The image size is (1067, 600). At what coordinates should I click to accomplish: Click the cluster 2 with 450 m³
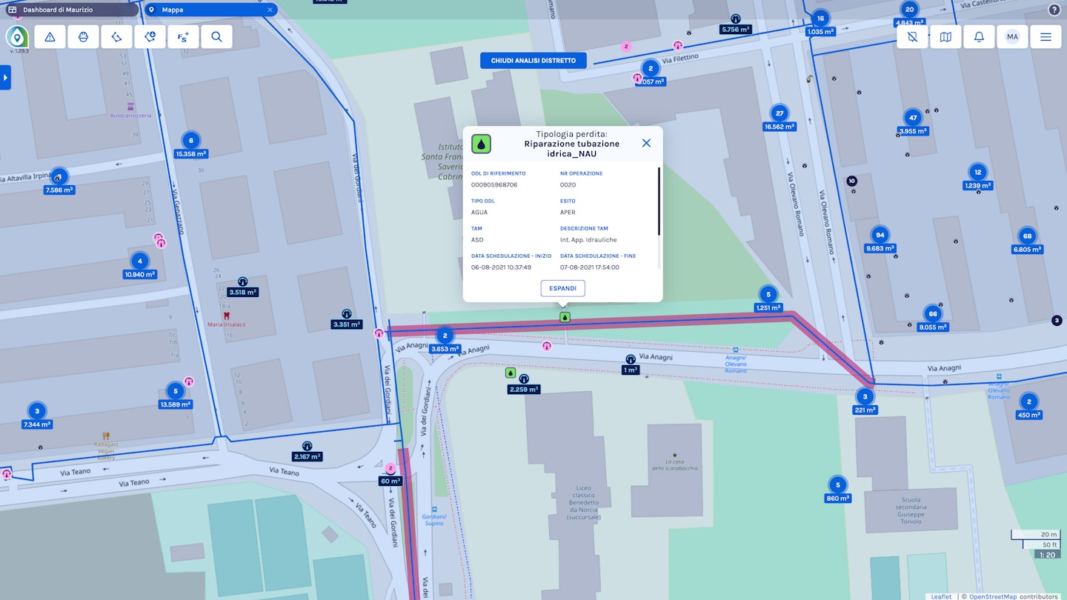[x=1028, y=402]
